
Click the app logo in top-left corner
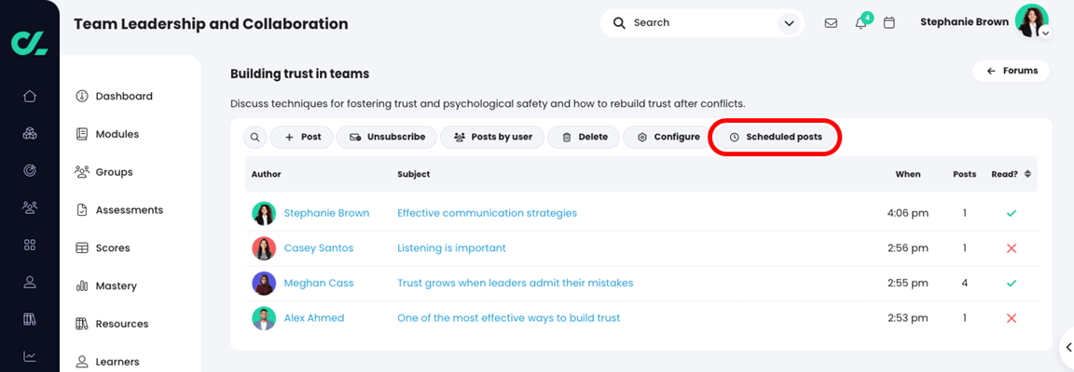point(29,42)
